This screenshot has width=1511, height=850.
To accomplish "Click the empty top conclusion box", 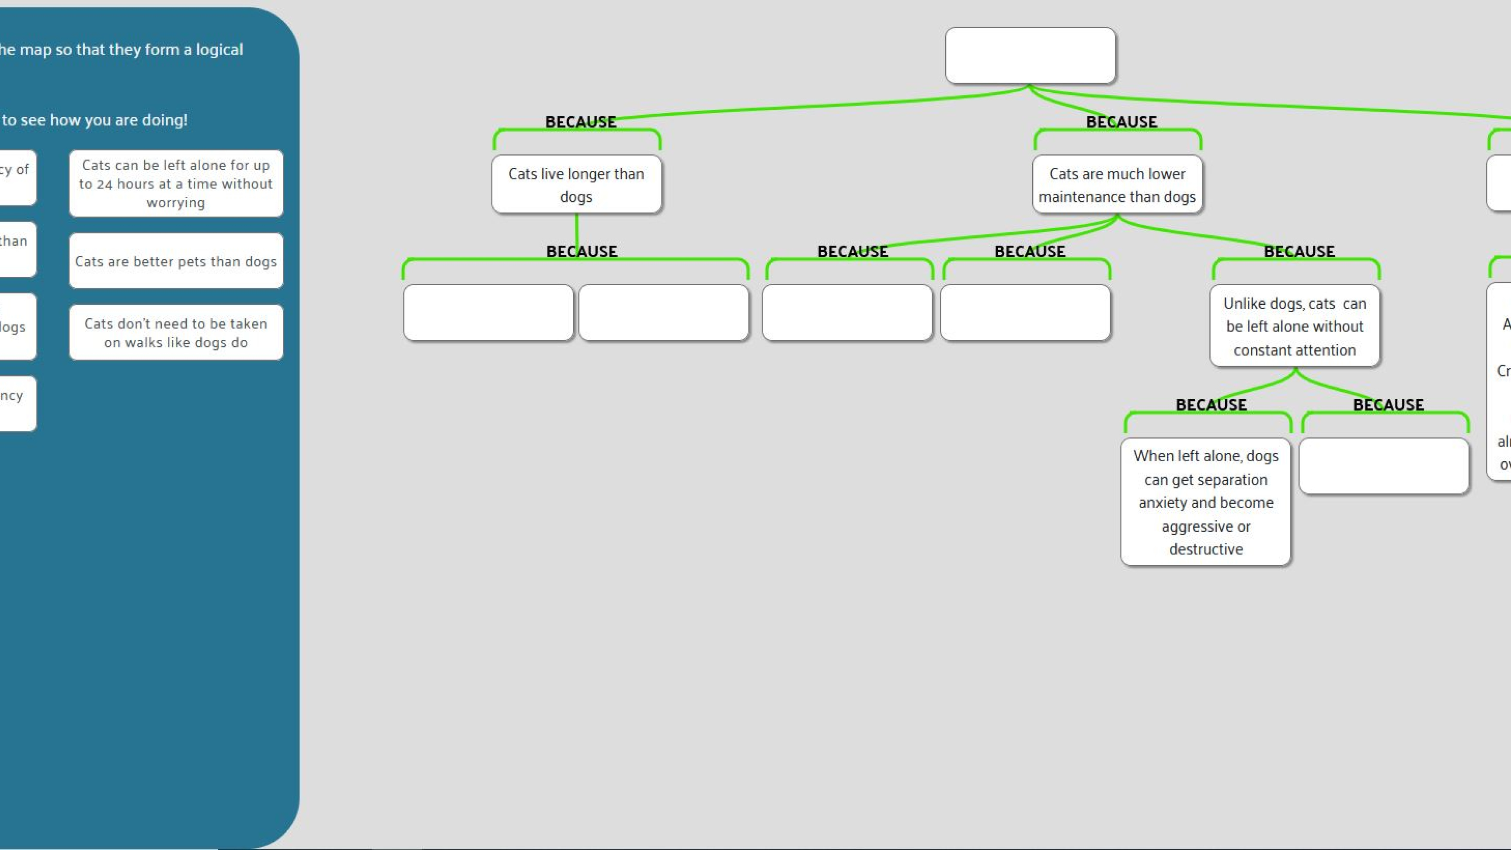I will pyautogui.click(x=1030, y=56).
